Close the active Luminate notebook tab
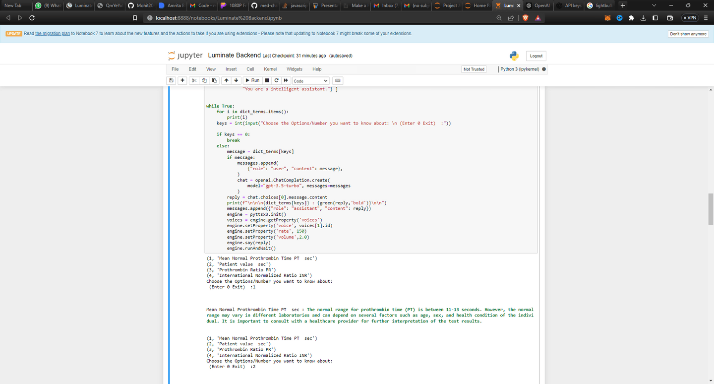Image resolution: width=714 pixels, height=384 pixels. tap(518, 5)
